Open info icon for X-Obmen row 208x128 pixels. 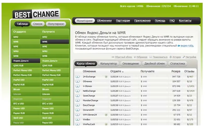pyautogui.click(x=77, y=86)
